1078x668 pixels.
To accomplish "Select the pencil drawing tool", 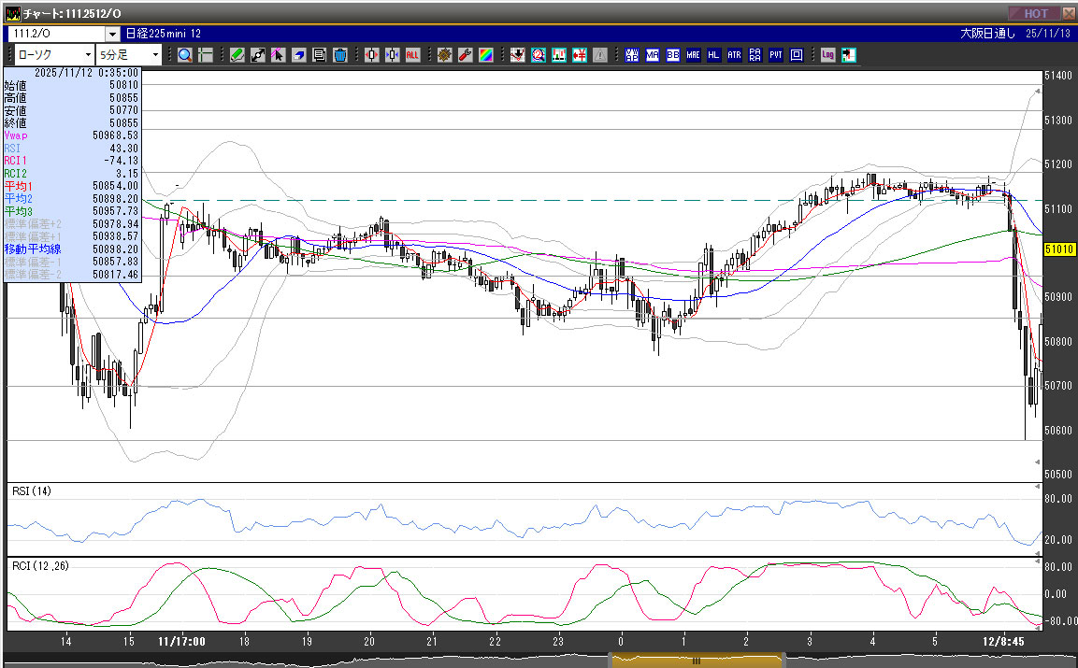I will pos(237,55).
